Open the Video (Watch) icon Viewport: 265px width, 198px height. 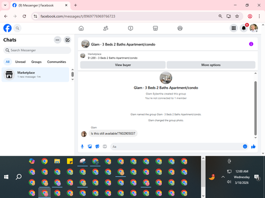point(130,28)
